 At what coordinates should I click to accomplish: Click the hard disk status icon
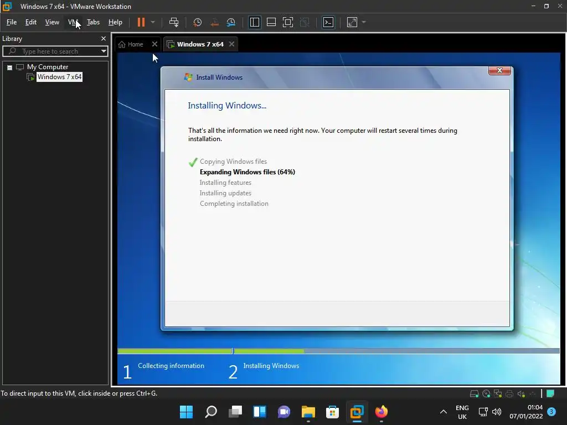[474, 393]
